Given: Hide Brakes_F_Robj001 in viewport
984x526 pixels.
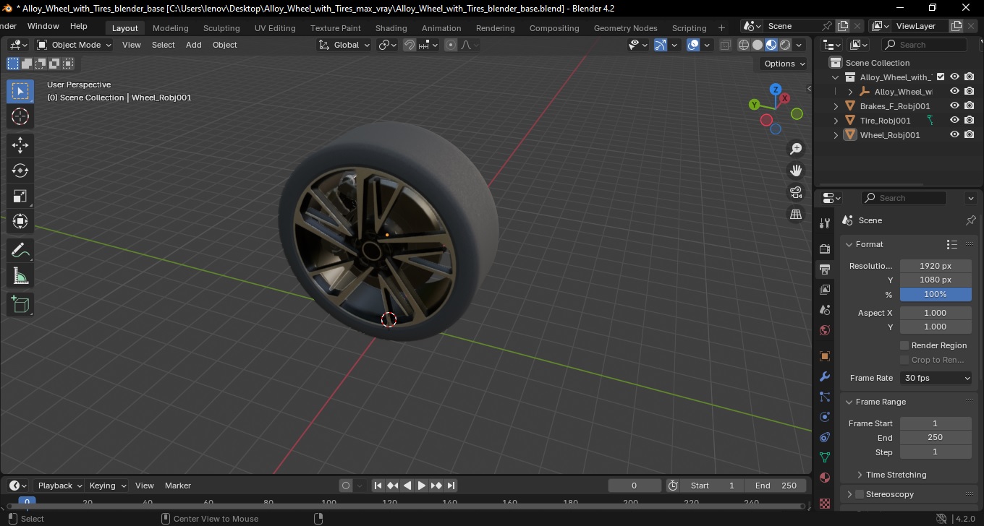Looking at the screenshot, I should click(954, 106).
